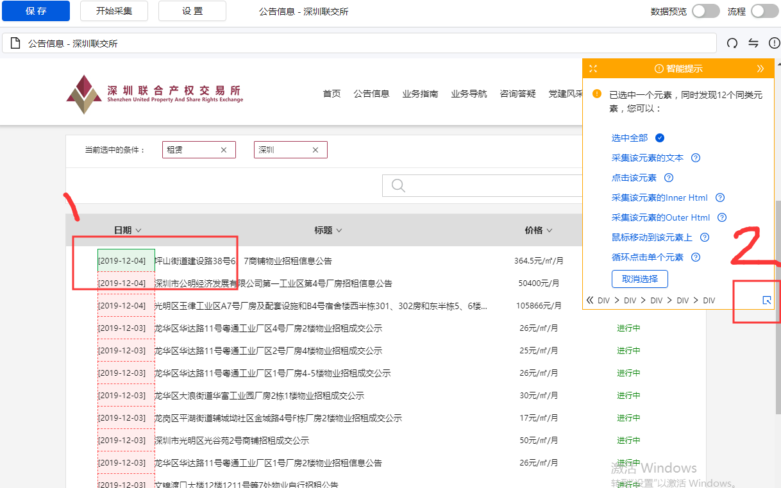The image size is (781, 488).
Task: Remove the 租赁 filter with its X
Action: point(224,150)
